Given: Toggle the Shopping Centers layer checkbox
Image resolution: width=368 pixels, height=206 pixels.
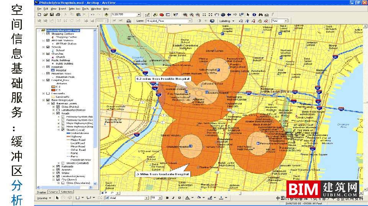Looking at the screenshot, I should [48, 34].
